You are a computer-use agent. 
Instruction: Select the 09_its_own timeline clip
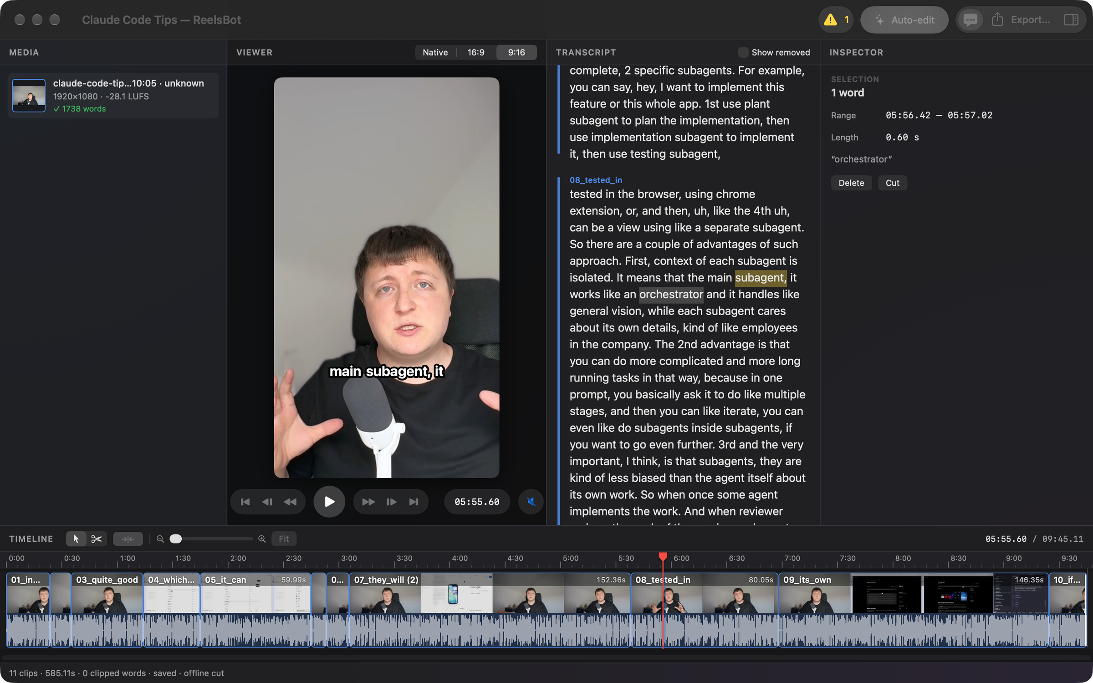point(914,610)
